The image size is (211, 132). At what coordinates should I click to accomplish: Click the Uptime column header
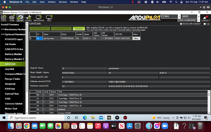click(88, 34)
